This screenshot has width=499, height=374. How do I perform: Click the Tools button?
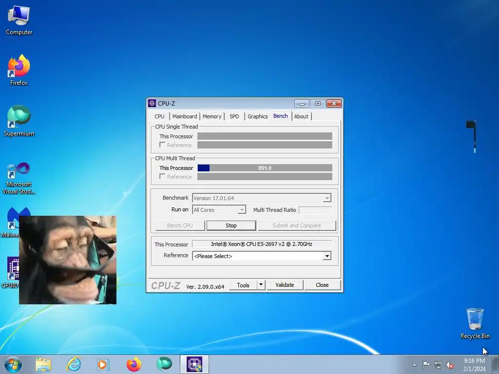[x=243, y=285]
